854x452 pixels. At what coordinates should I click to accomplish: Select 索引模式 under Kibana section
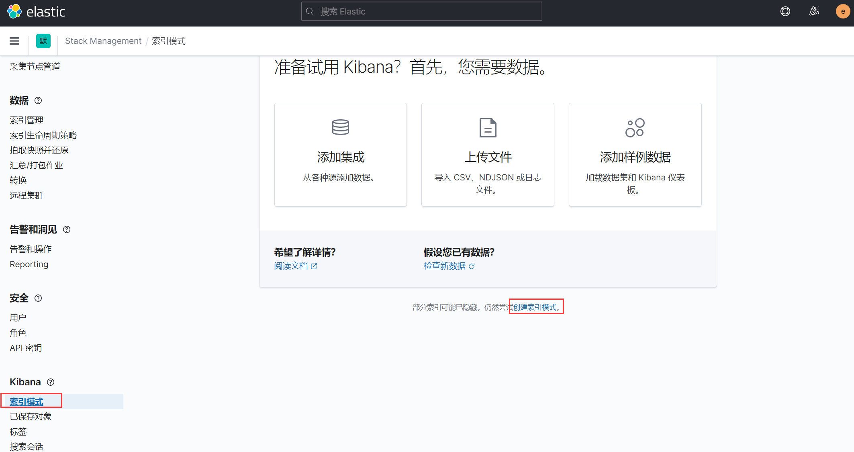[x=27, y=401]
